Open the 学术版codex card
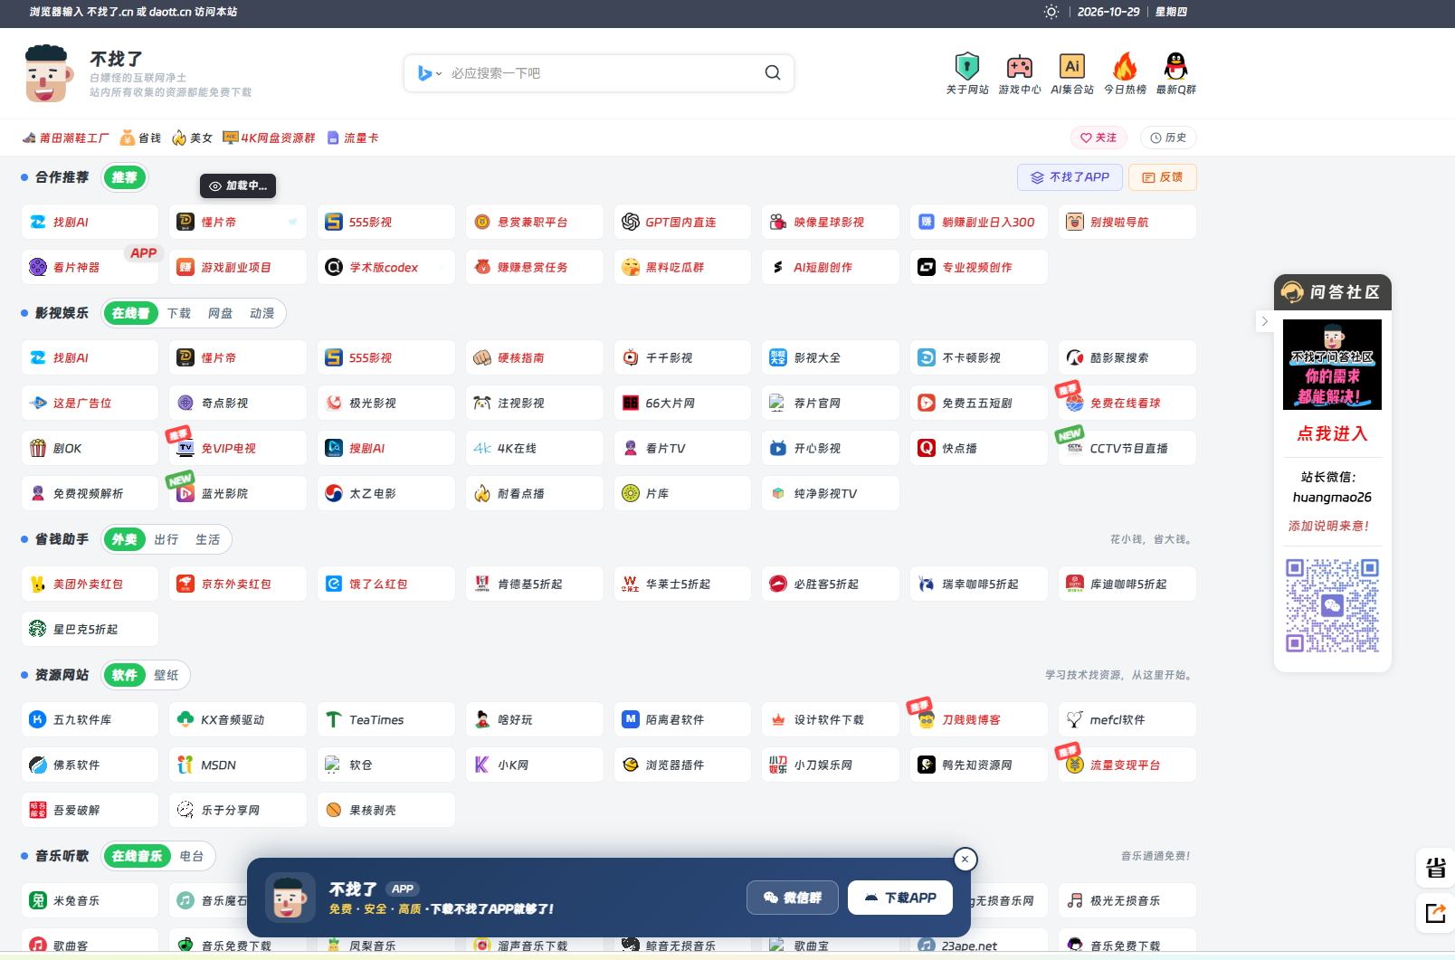Image resolution: width=1455 pixels, height=960 pixels. pos(386,267)
